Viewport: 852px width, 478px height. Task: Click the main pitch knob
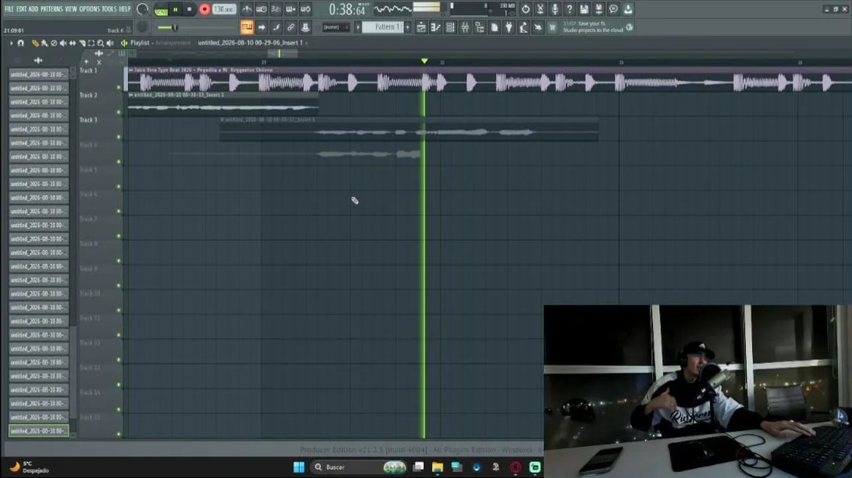pyautogui.click(x=142, y=27)
